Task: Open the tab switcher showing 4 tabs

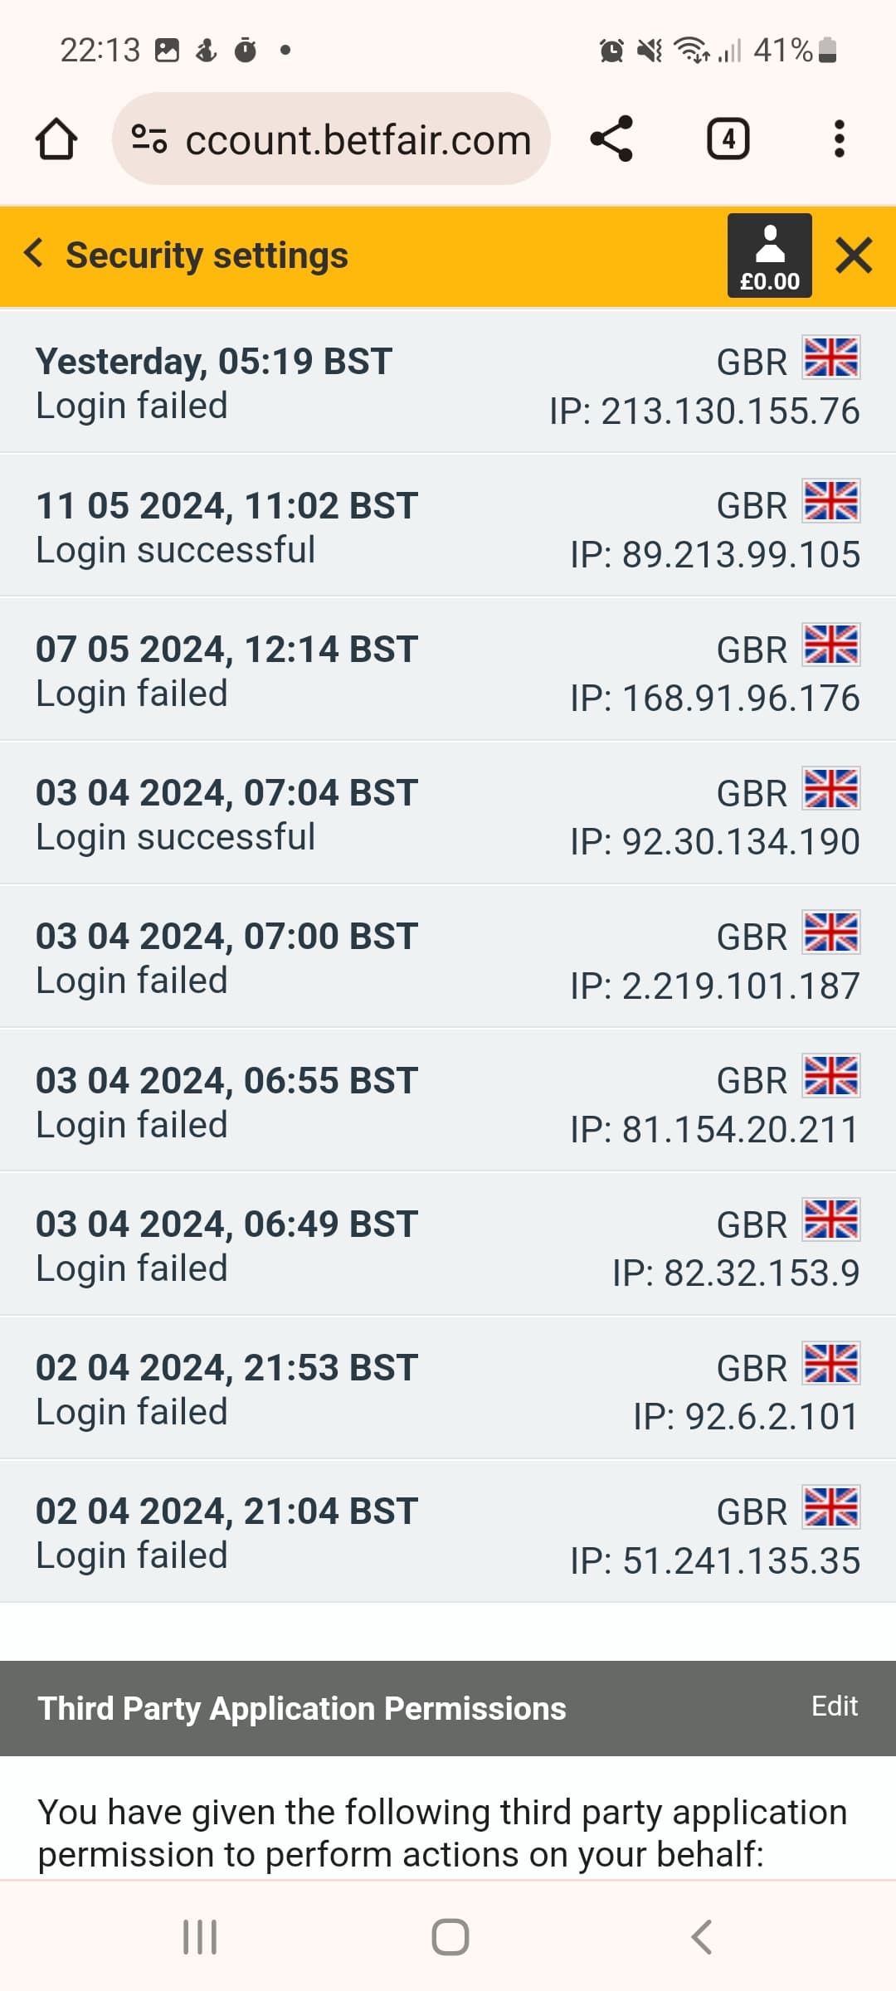Action: (x=728, y=139)
